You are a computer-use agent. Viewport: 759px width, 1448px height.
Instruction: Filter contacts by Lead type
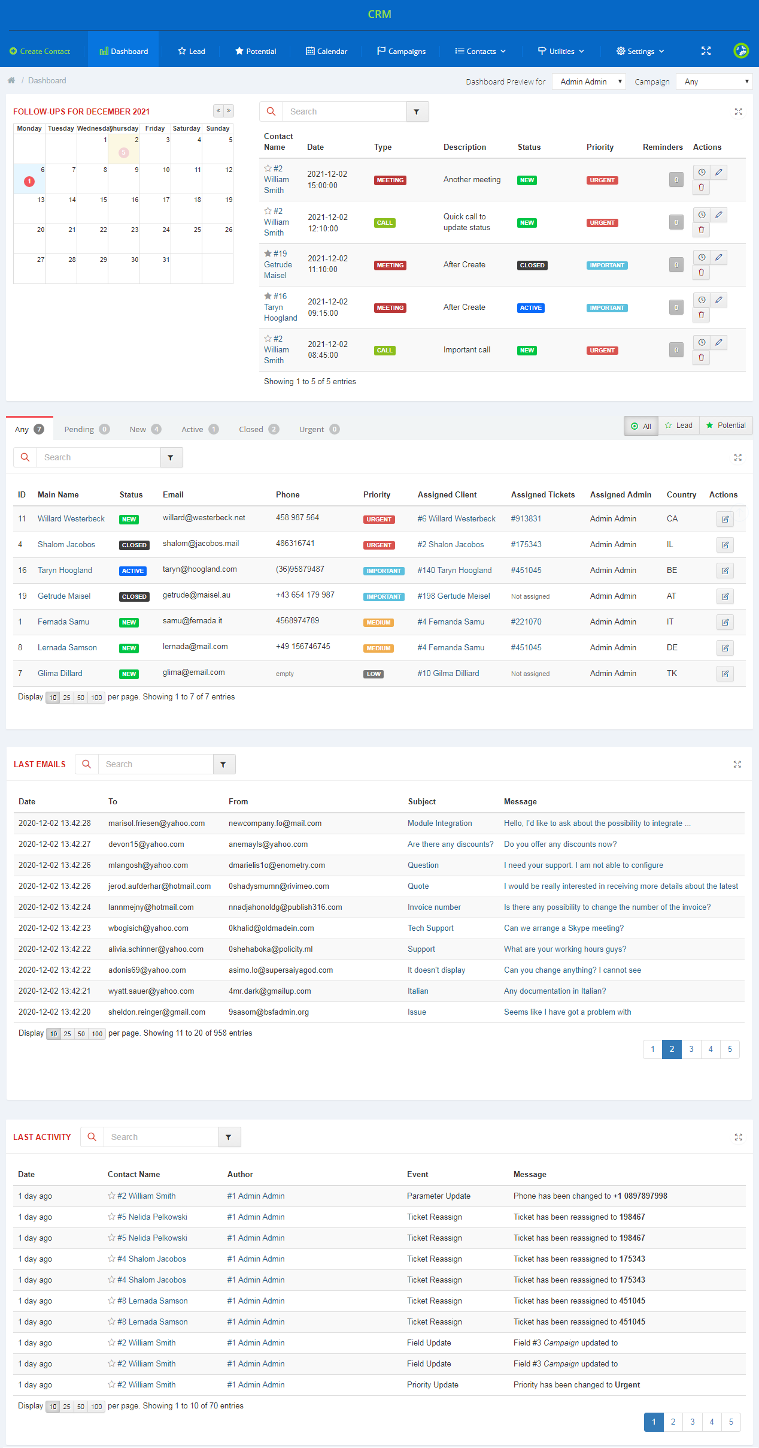pos(679,426)
